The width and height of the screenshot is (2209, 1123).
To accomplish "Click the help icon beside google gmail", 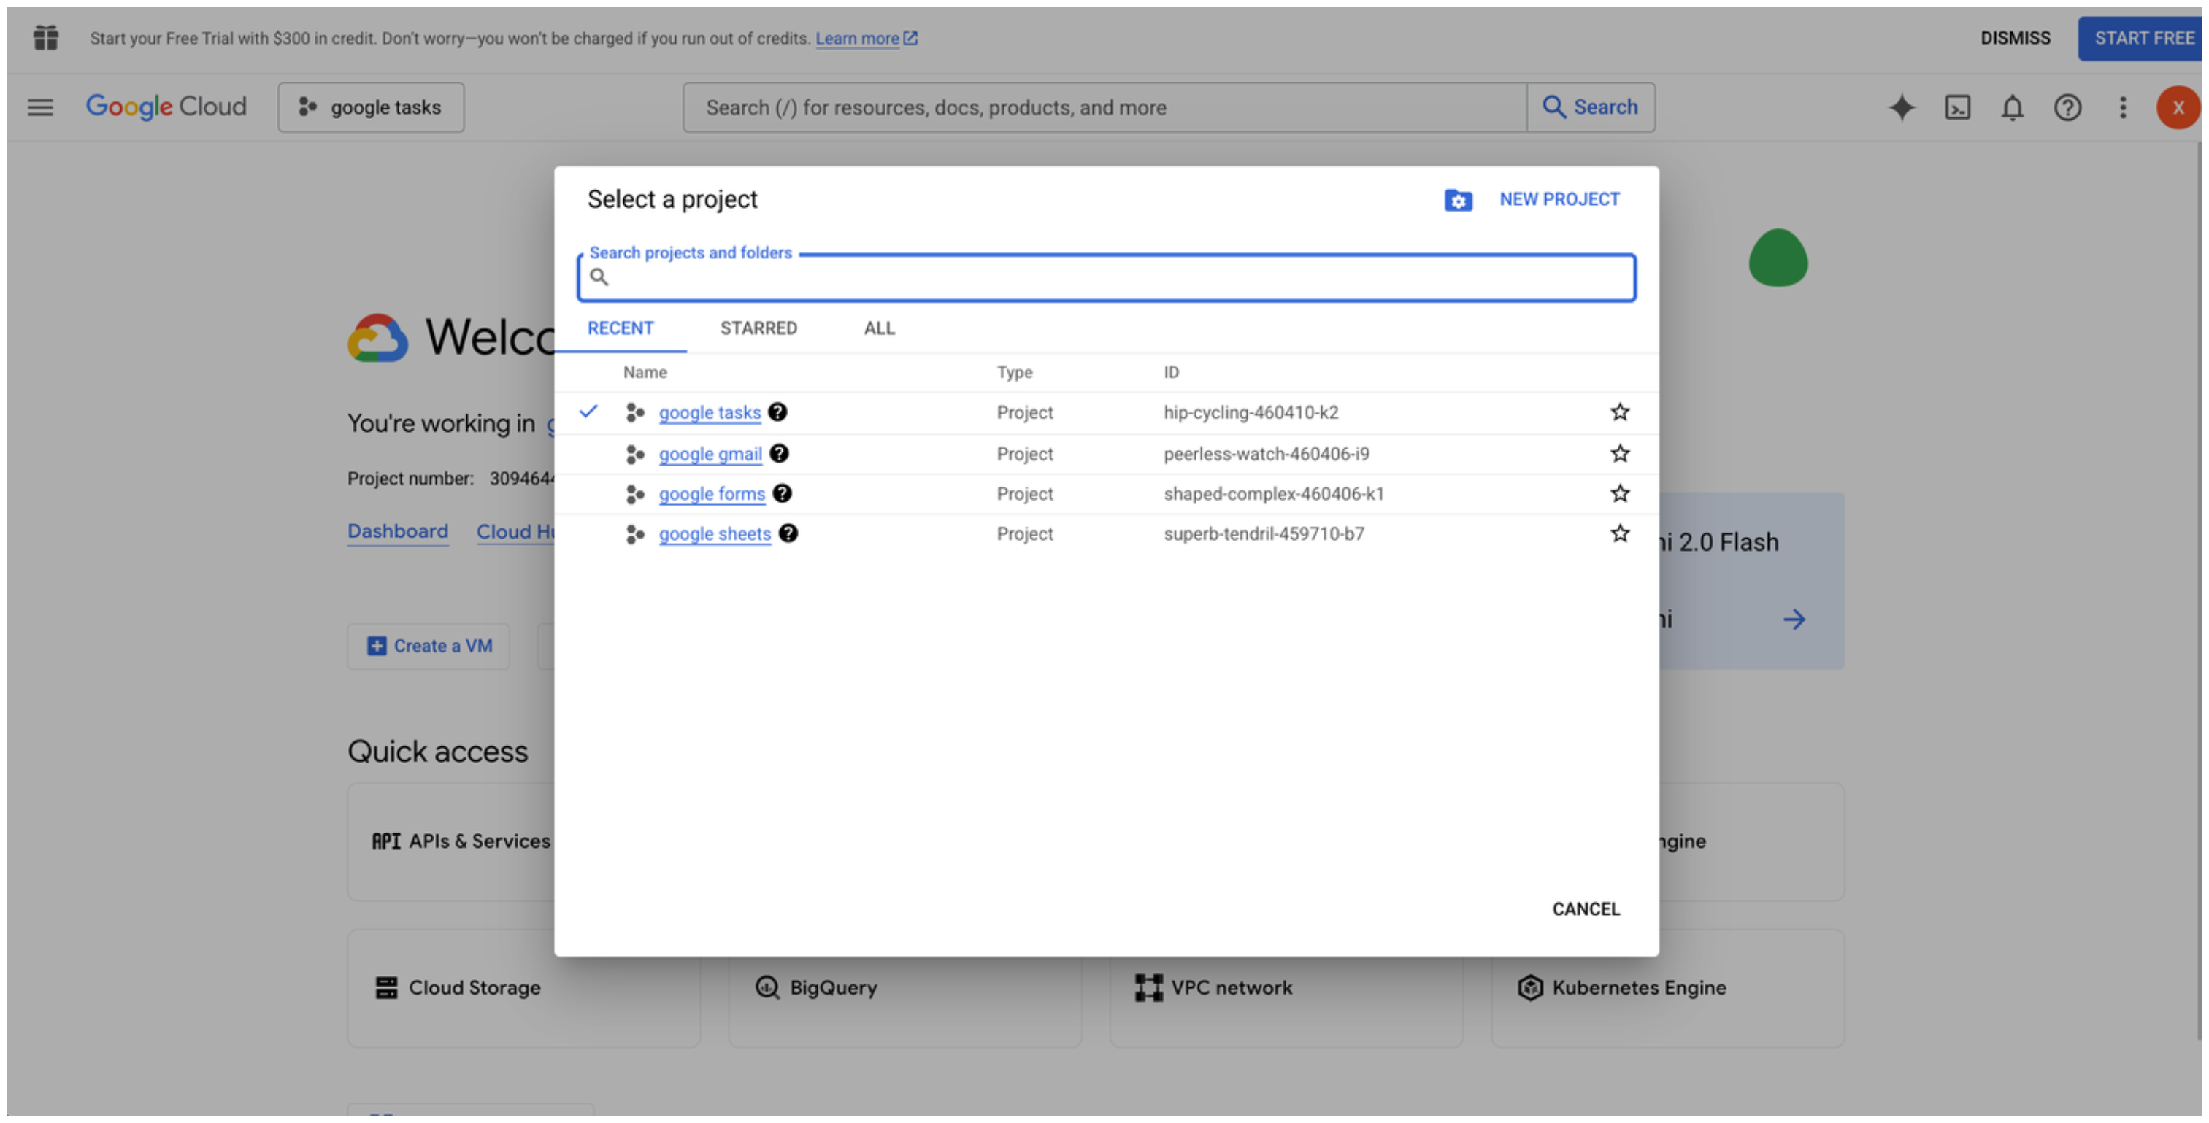I will click(x=779, y=453).
